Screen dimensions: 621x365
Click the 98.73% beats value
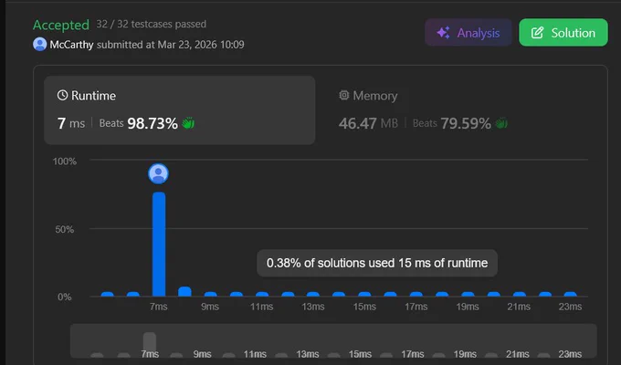(153, 123)
